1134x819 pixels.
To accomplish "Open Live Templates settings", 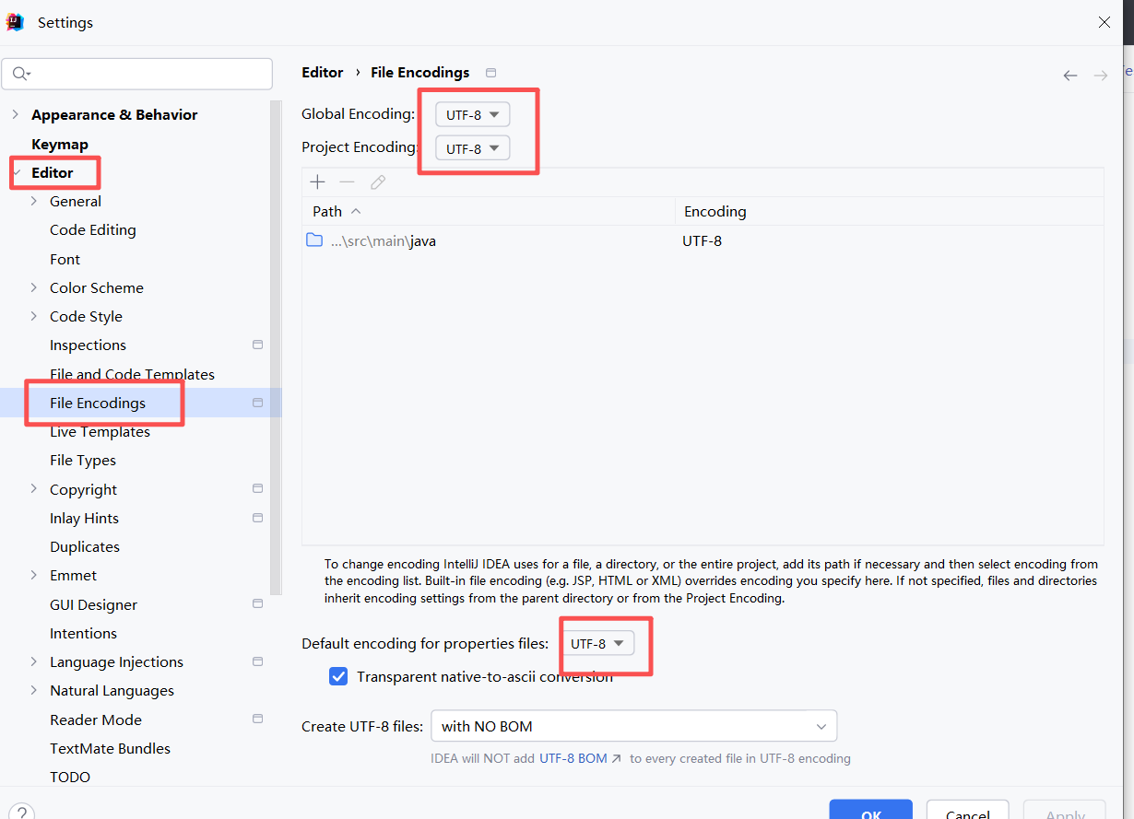I will tap(100, 431).
